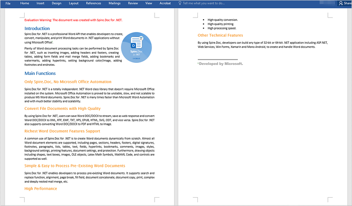Click the footnote reference after 'Microsoft Office'
The image size is (352, 206).
(52, 42)
